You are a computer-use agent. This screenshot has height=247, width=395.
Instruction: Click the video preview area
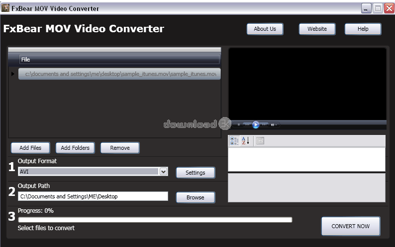[x=307, y=84]
